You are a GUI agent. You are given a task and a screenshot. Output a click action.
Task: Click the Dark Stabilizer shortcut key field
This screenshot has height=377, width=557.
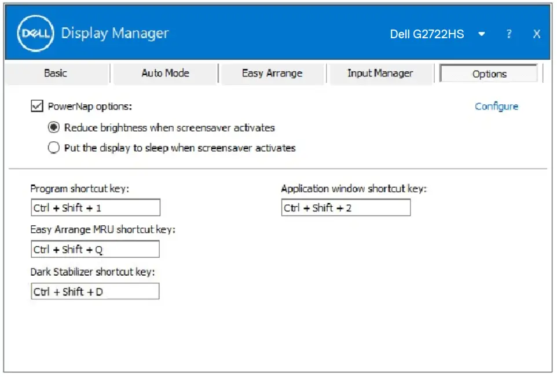[x=95, y=291]
